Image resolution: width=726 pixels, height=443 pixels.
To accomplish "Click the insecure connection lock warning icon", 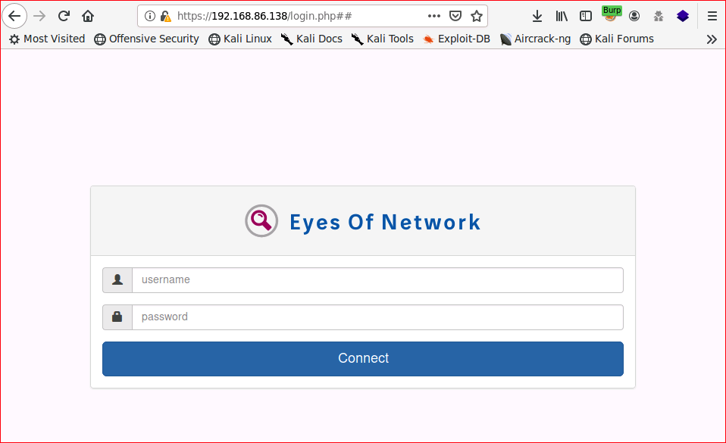I will pos(165,17).
